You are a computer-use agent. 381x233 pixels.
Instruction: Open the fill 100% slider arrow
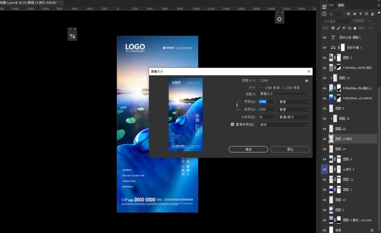[378, 28]
